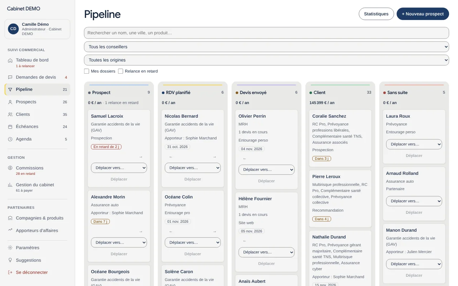
Task: Open Arnaud Rolland's Déplacer vers dropdown
Action: pyautogui.click(x=414, y=201)
